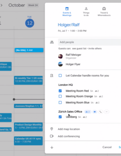Click the video camera icon beside Add conferencing
Viewport: 121px width, 156px height.
52,136
